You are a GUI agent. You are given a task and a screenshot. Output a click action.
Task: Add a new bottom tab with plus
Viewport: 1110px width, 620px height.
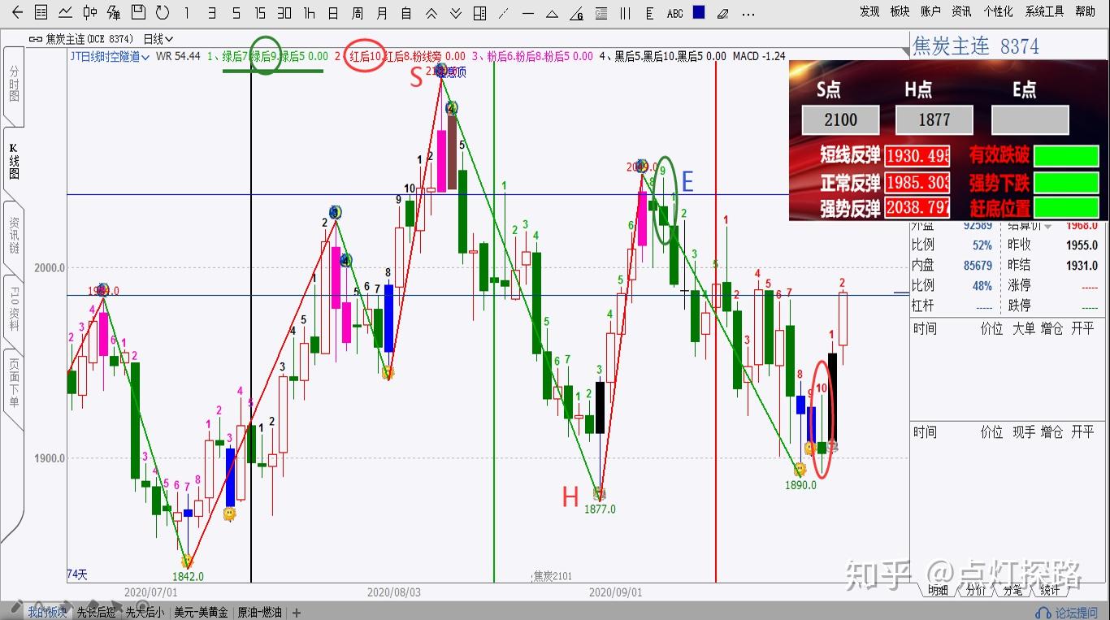coord(297,613)
